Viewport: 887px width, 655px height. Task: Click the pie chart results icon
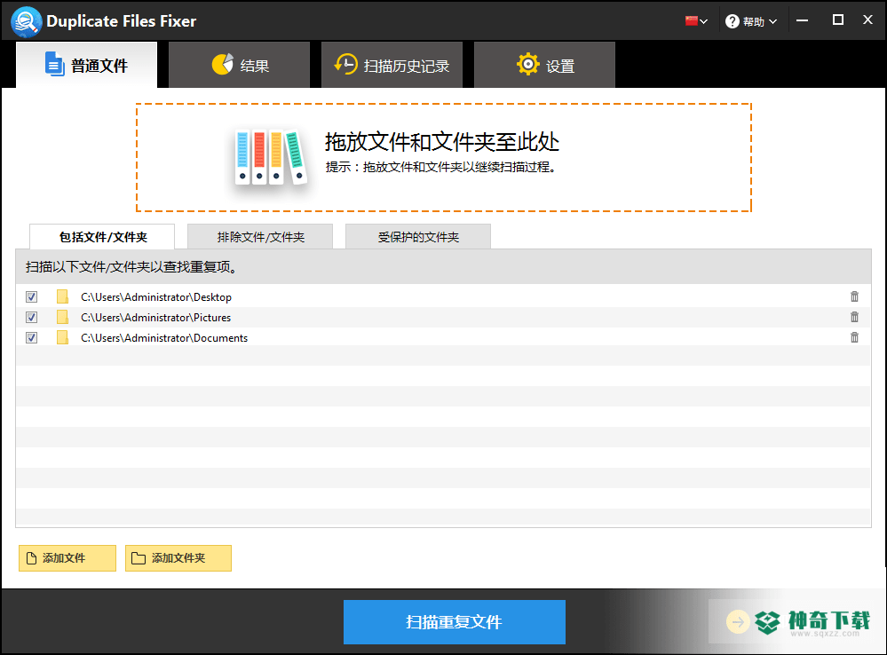[x=222, y=65]
